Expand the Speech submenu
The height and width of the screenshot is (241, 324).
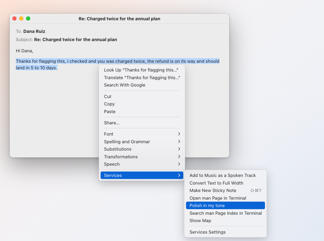[142, 164]
